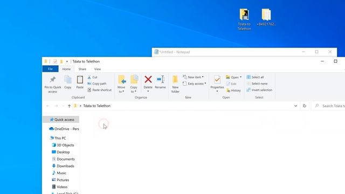The height and width of the screenshot is (194, 345).
Task: Click Properties icon in quick access toolbar
Action: [55, 61]
